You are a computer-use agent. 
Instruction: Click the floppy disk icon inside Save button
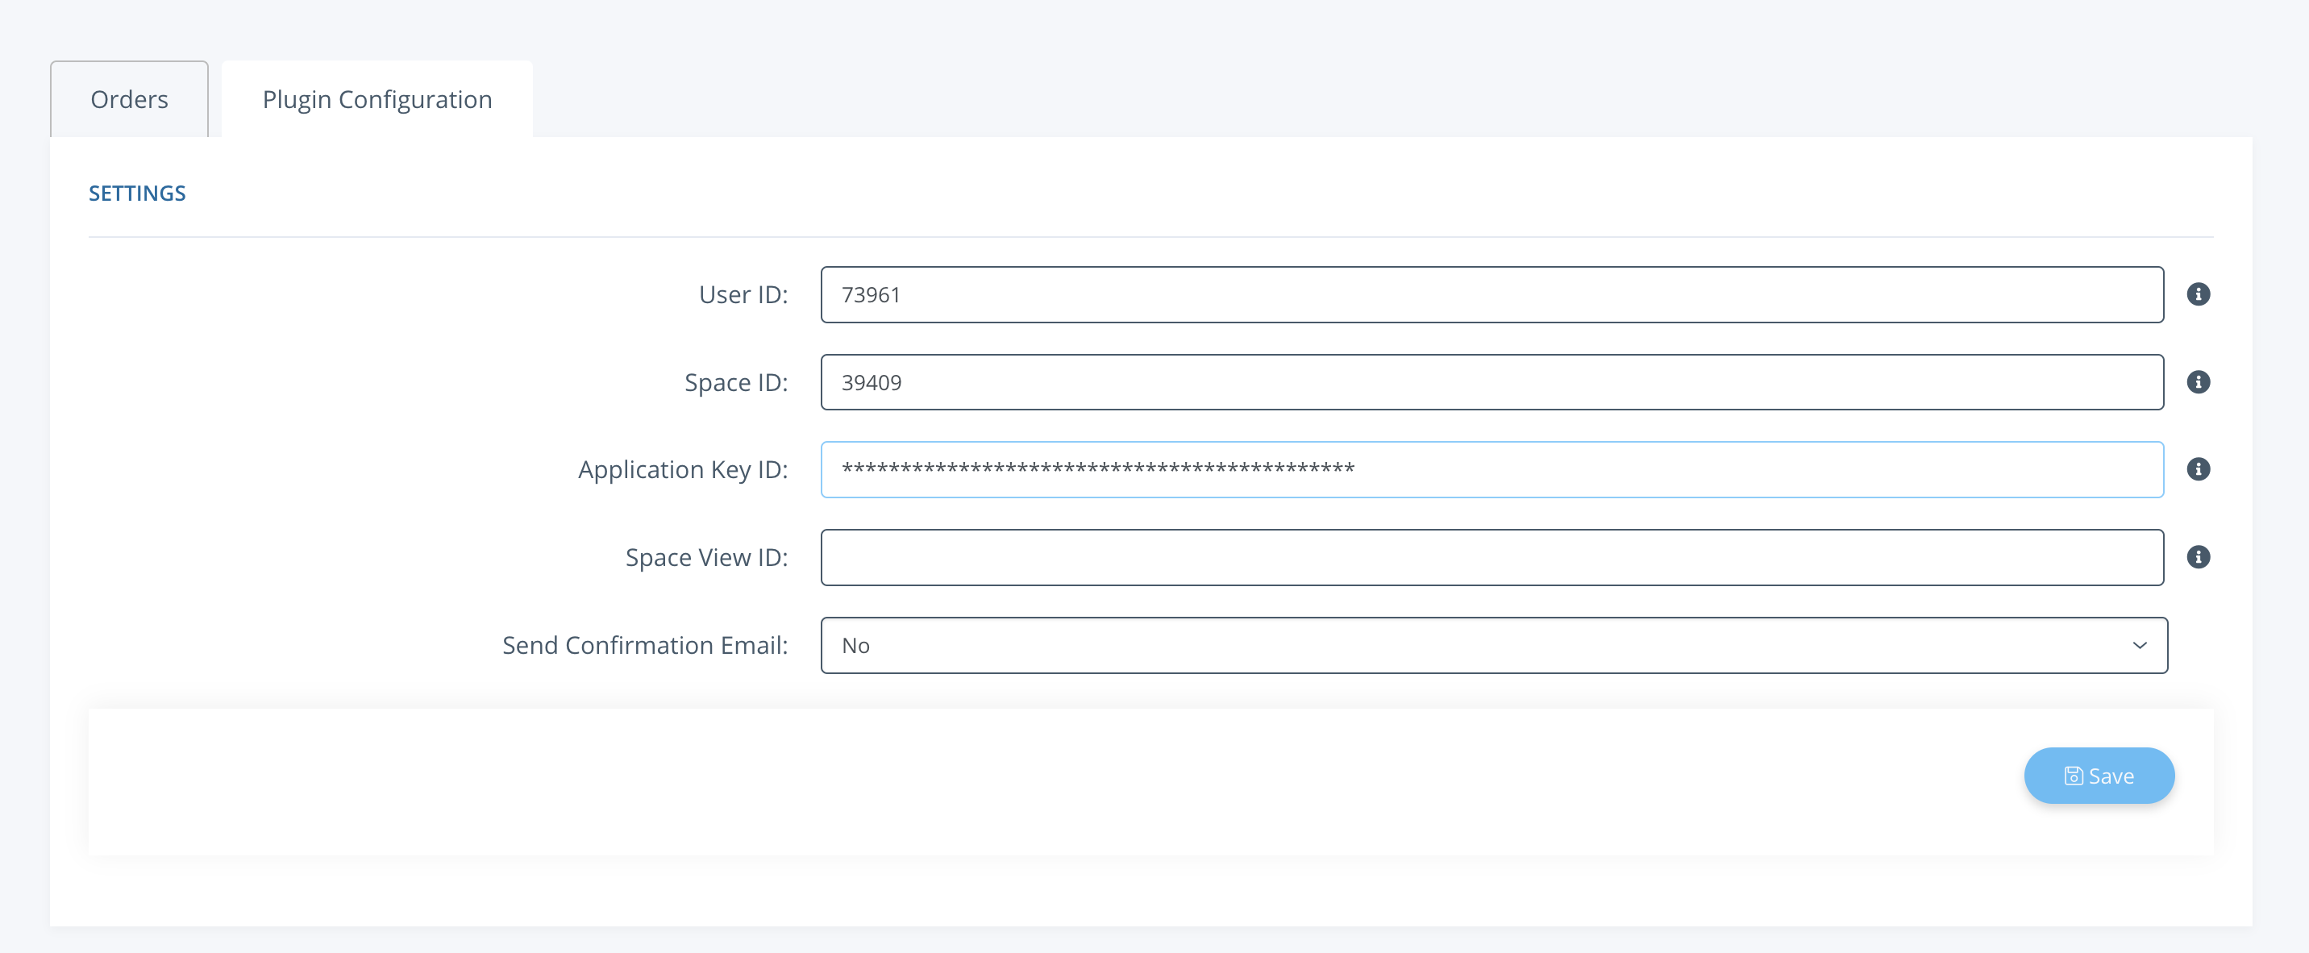click(x=2074, y=775)
